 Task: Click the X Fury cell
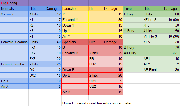point(133,14)
